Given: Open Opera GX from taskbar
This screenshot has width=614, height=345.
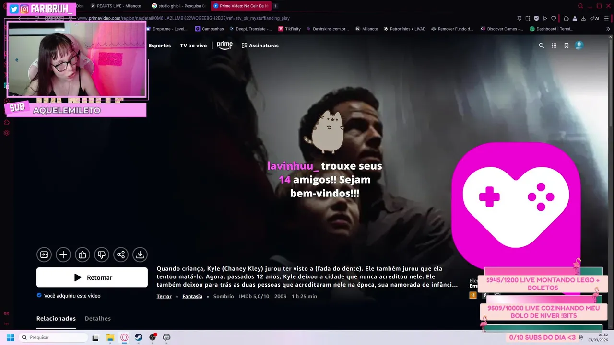Looking at the screenshot, I should point(124,337).
